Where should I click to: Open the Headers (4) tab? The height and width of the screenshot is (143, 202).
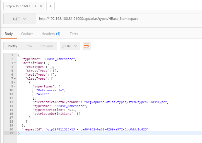pyautogui.click(x=51, y=34)
